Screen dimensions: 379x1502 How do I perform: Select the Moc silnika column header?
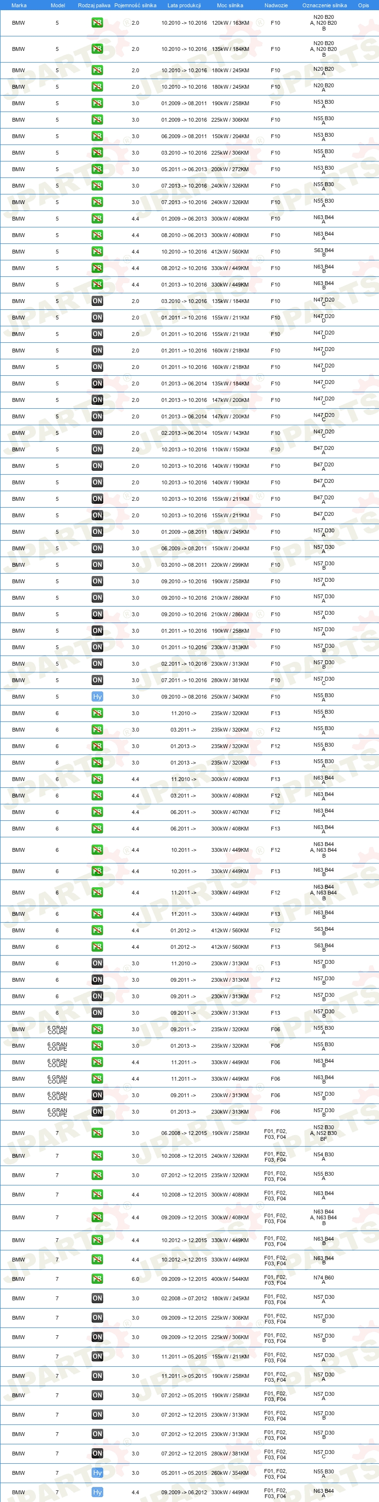coord(230,5)
